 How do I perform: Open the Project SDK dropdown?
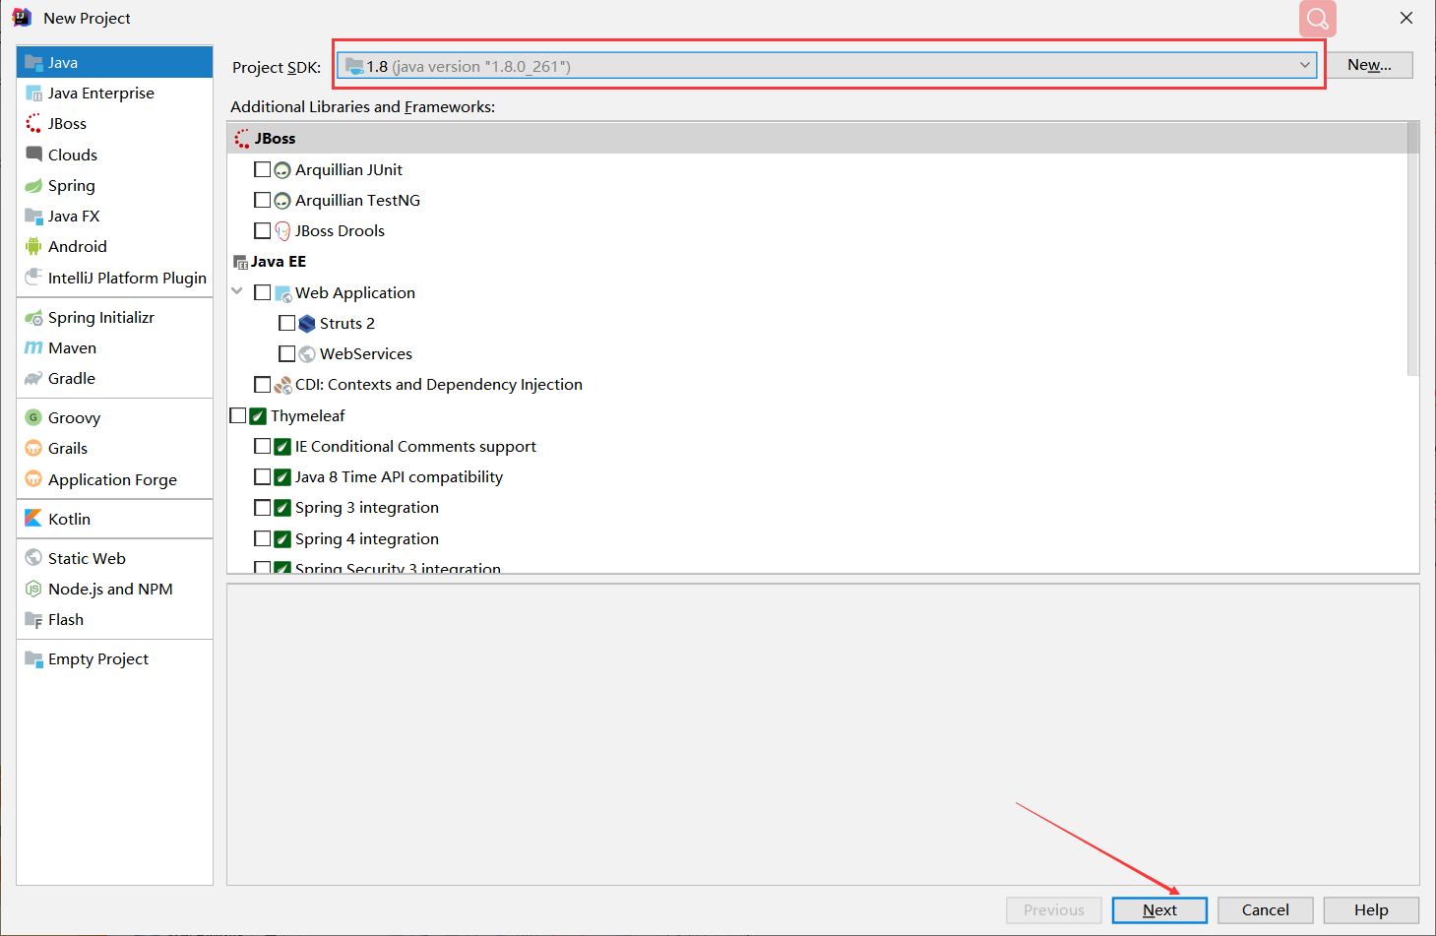827,66
